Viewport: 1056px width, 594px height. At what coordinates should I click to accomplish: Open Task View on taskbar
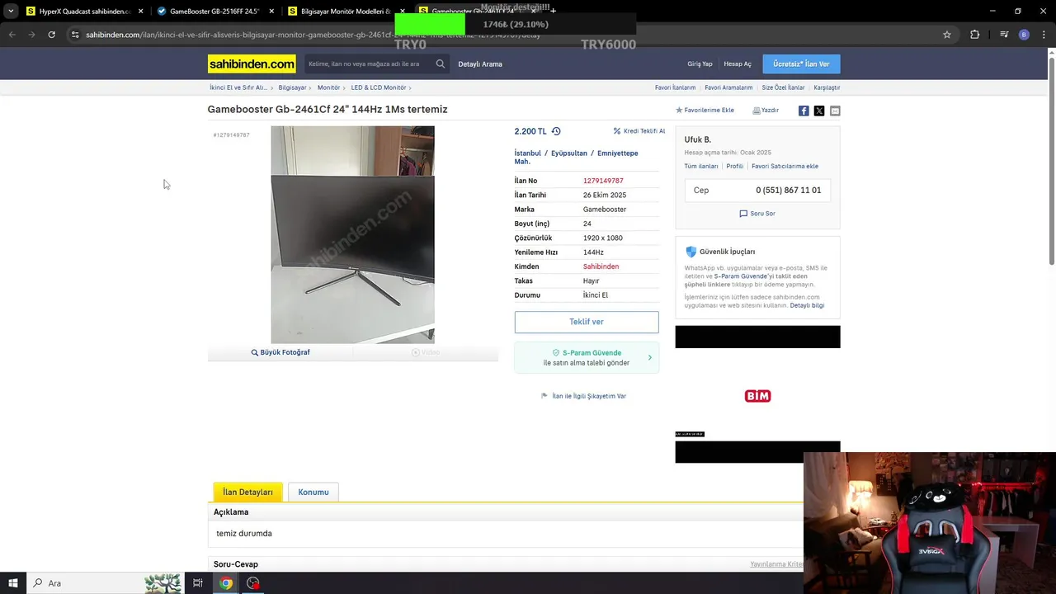(198, 583)
